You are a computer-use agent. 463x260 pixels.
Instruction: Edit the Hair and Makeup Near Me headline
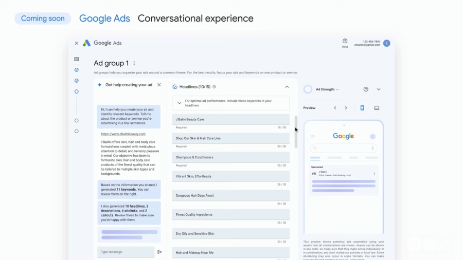(231, 253)
